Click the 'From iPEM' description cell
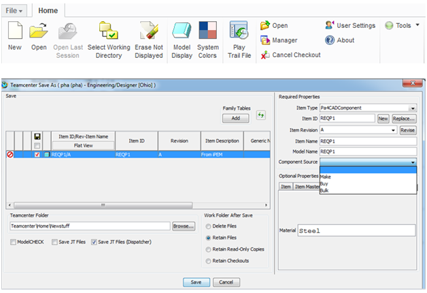Screen dimensions: 427x293 [x=222, y=155]
